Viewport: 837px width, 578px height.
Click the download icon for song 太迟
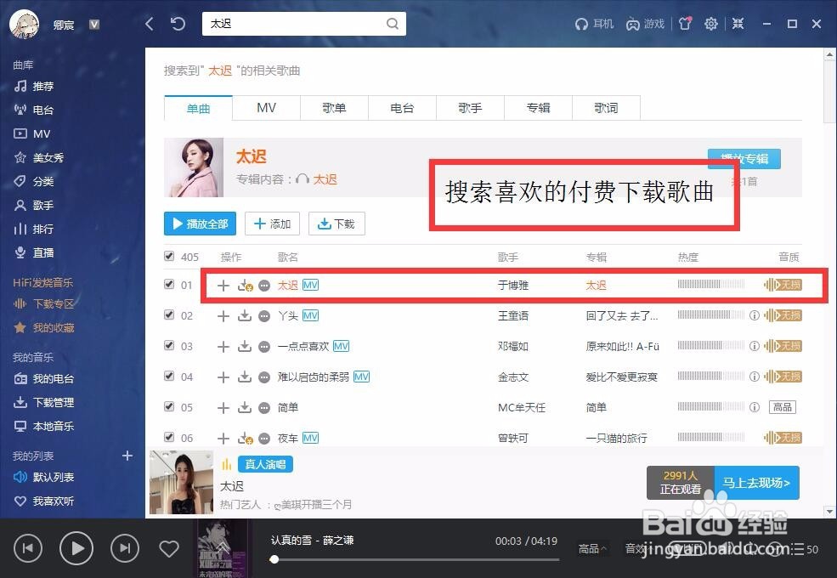pyautogui.click(x=244, y=285)
